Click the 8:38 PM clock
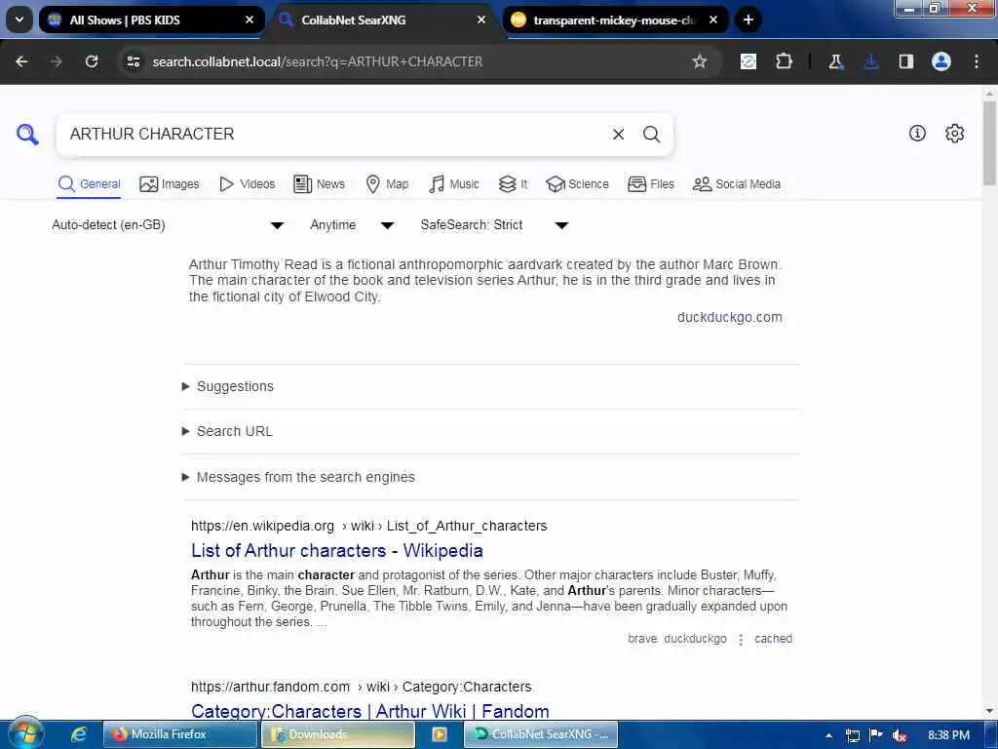The width and height of the screenshot is (998, 749). pyautogui.click(x=948, y=735)
